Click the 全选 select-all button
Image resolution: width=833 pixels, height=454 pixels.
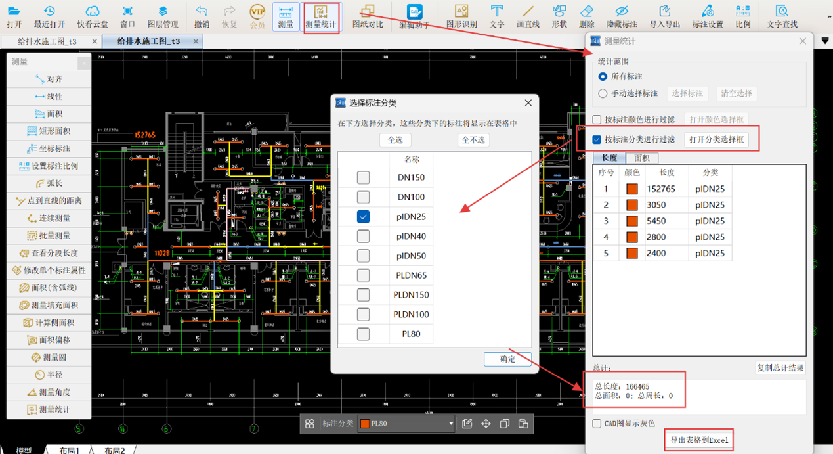coord(395,140)
